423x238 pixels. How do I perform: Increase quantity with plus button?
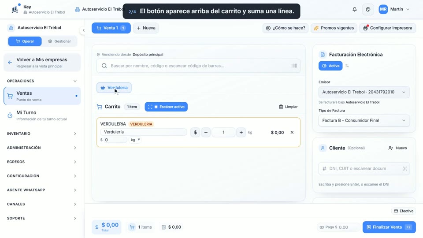pyautogui.click(x=241, y=133)
